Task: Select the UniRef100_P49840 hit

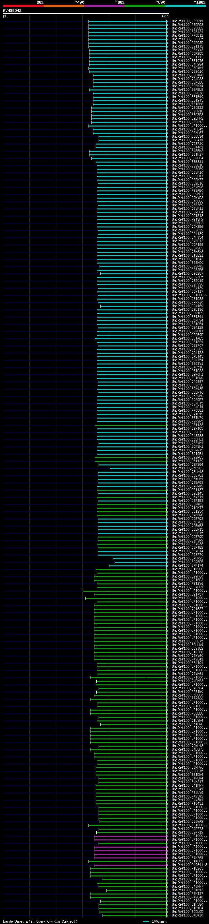Action: [x=187, y=897]
